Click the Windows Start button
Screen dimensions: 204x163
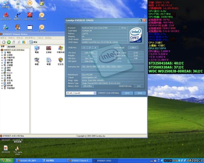[7, 161]
